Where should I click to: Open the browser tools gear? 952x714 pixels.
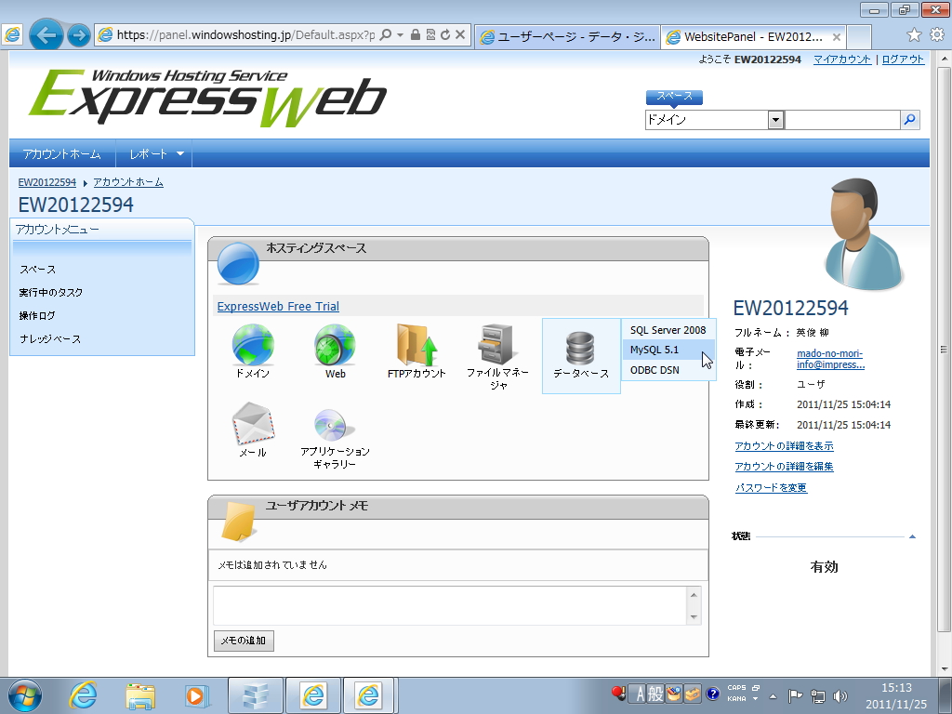(x=937, y=35)
